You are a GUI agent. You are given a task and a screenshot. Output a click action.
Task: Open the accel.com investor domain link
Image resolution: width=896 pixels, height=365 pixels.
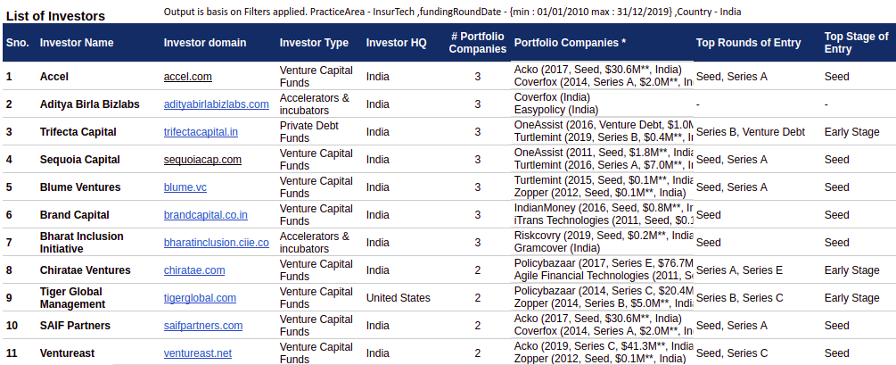tap(187, 77)
